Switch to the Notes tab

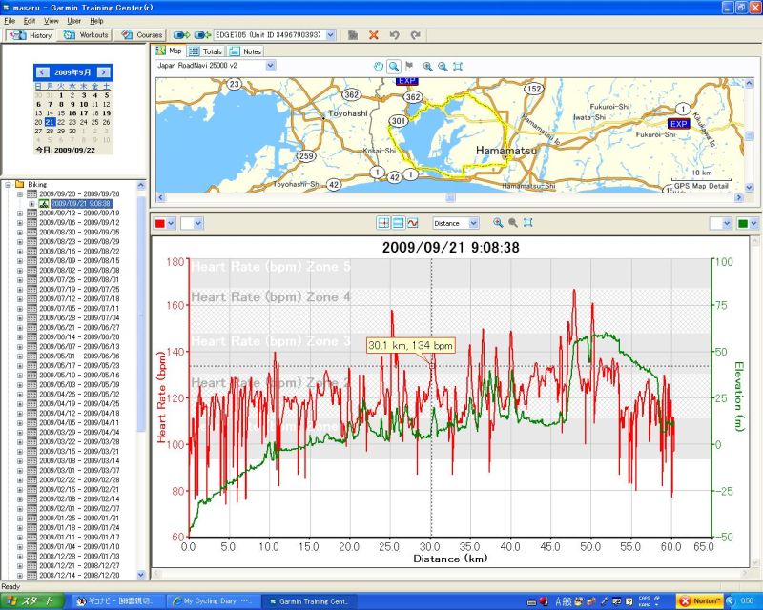click(x=246, y=51)
